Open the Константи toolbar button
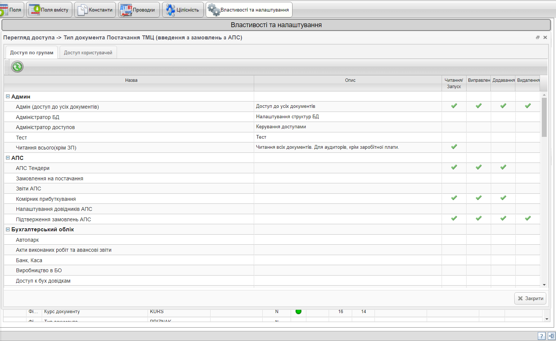The width and height of the screenshot is (556, 341). [95, 10]
